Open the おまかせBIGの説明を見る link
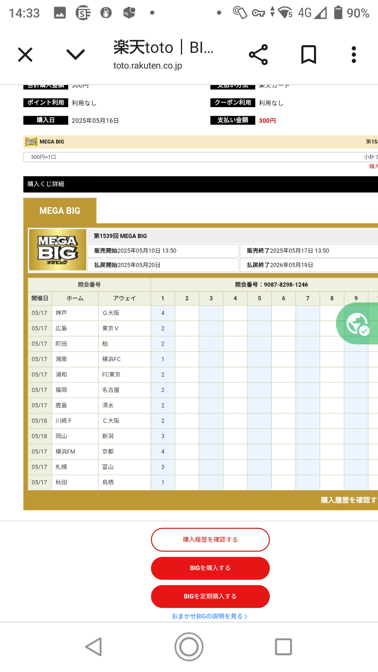Screen dimensions: 378x672 click(210, 616)
